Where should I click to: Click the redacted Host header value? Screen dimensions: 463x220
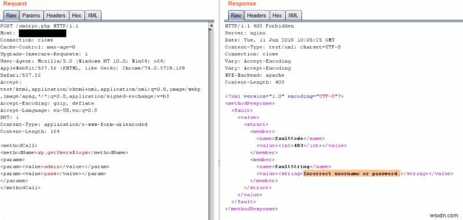pyautogui.click(x=42, y=33)
